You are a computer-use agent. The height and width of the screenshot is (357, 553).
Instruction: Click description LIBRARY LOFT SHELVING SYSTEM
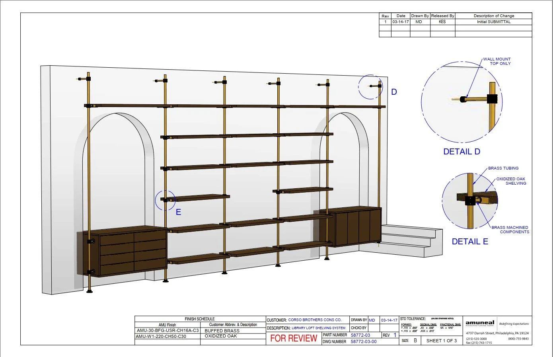(x=318, y=328)
